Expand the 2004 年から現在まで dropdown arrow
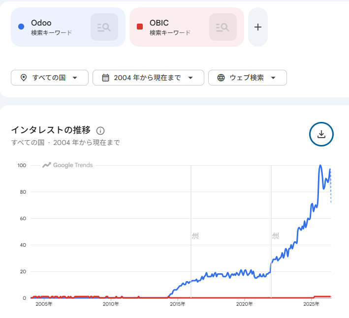Image resolution: width=349 pixels, height=318 pixels. (x=190, y=78)
